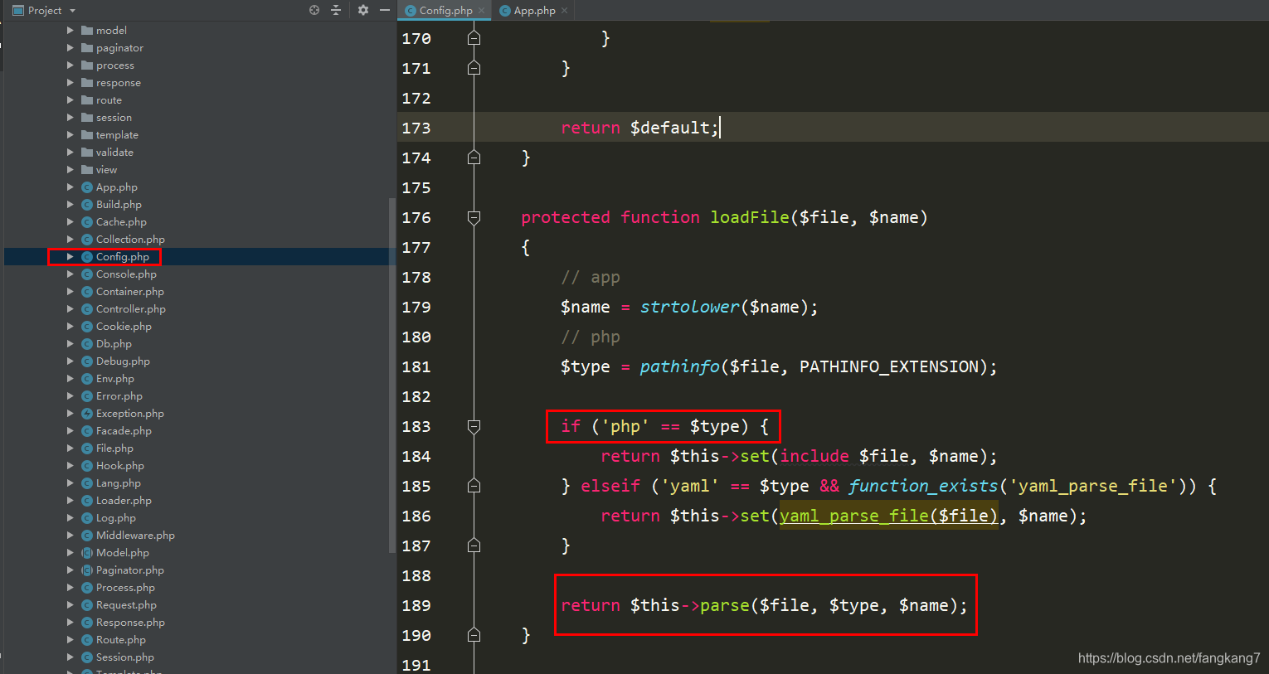Click the Cache.php class icon
This screenshot has width=1269, height=674.
tap(87, 222)
